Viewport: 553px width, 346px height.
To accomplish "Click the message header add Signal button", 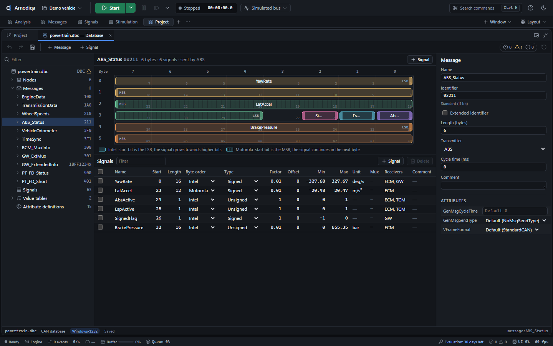I will pyautogui.click(x=420, y=60).
